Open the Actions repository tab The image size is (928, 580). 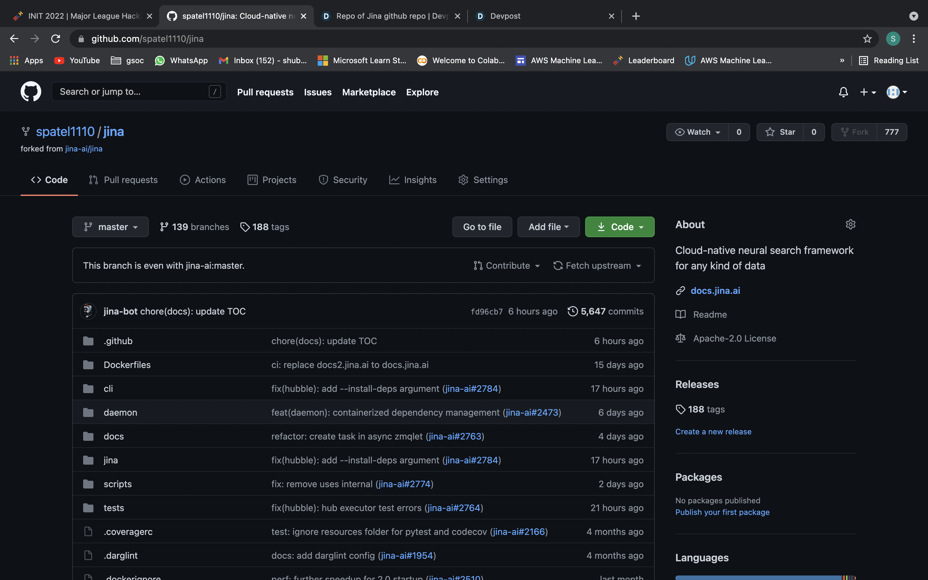click(x=203, y=180)
